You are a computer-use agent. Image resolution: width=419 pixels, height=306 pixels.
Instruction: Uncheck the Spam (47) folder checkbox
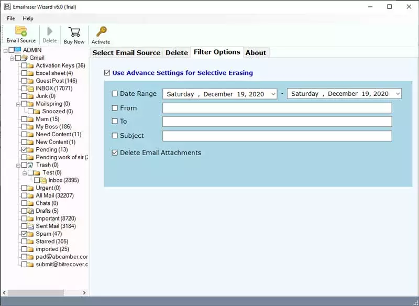(24, 234)
